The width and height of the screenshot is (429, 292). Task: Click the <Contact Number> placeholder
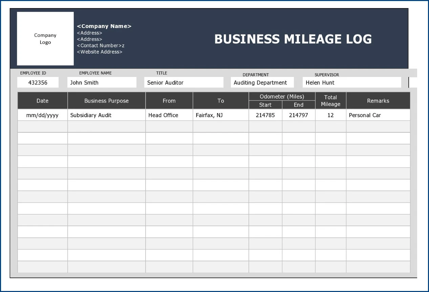point(98,45)
